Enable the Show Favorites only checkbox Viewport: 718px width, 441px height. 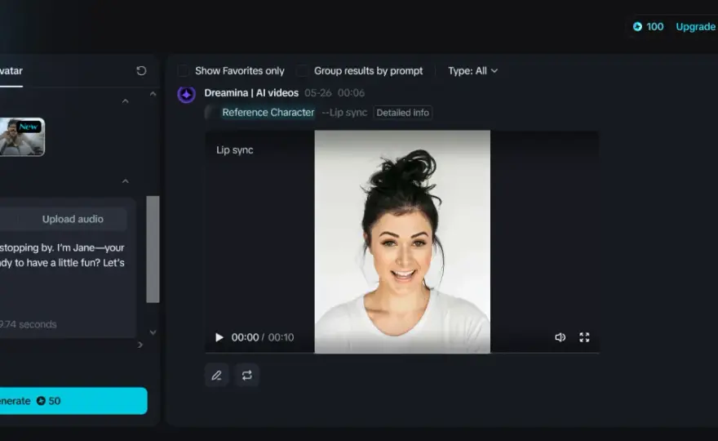(183, 70)
